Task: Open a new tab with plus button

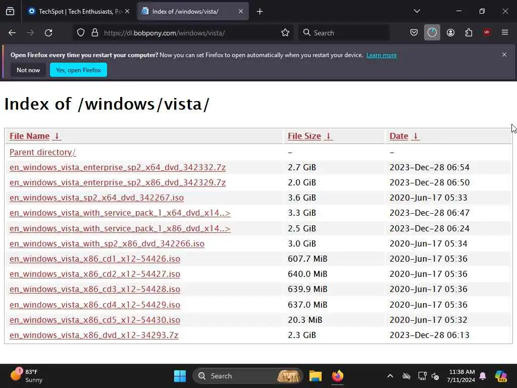Action: point(260,12)
